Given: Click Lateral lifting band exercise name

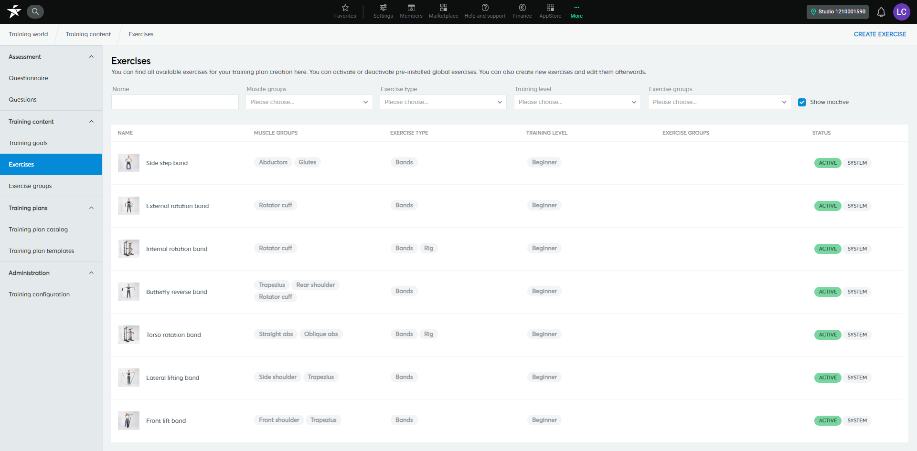Looking at the screenshot, I should click(172, 378).
